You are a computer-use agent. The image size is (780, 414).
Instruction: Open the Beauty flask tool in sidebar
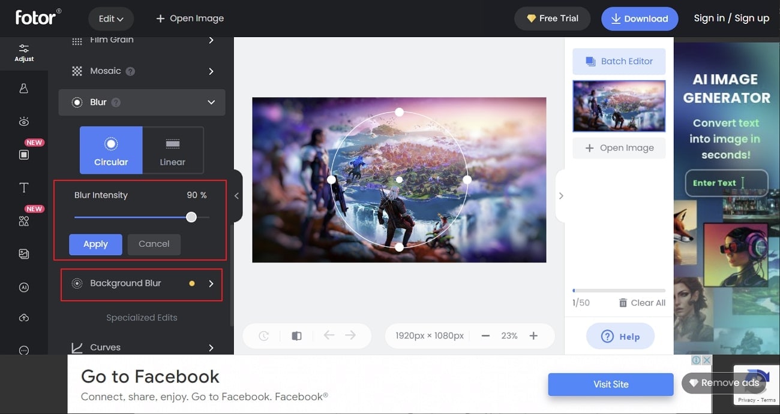(x=24, y=89)
